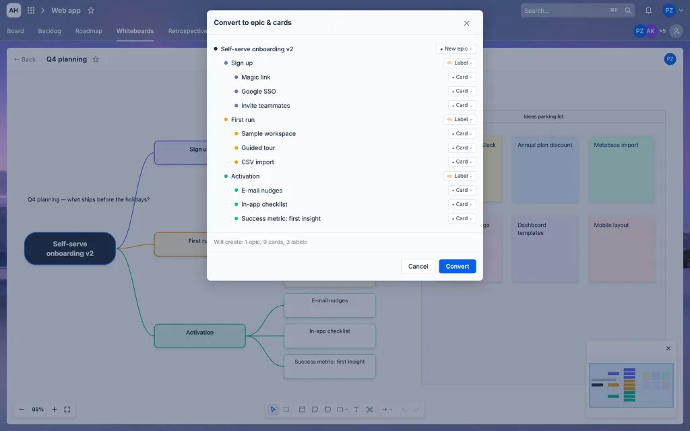Select the Whiteboards tab
The width and height of the screenshot is (690, 431).
point(135,31)
